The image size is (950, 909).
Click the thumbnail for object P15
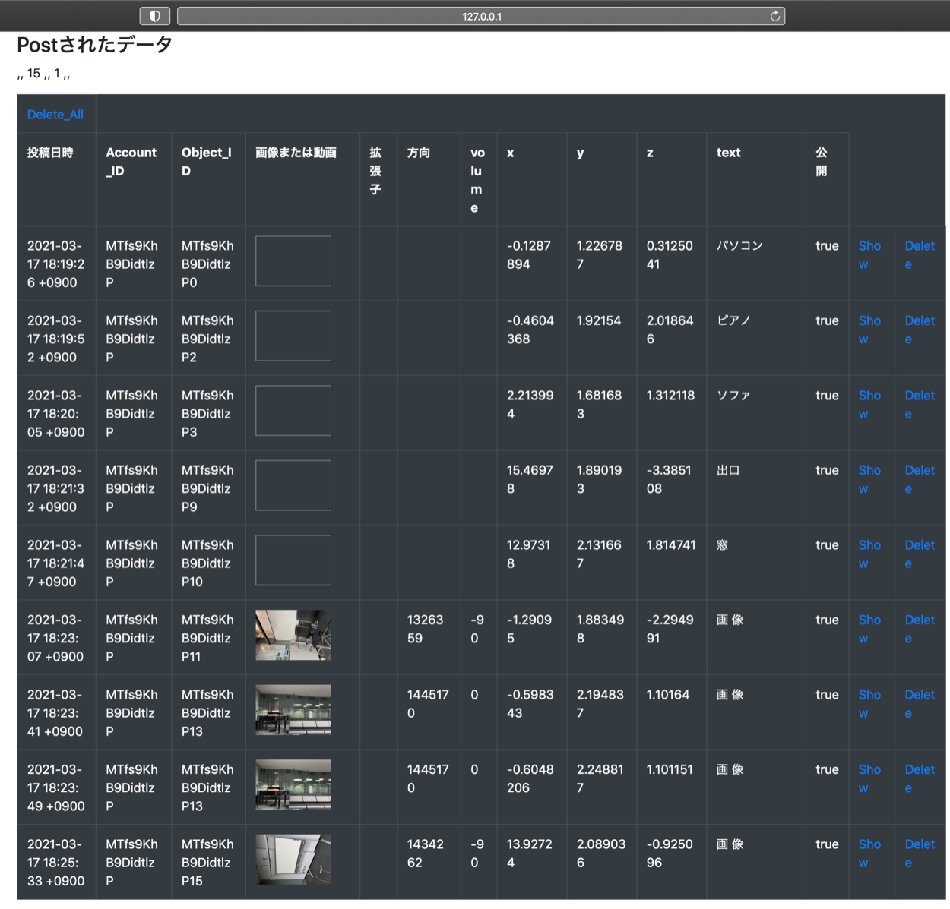point(293,859)
